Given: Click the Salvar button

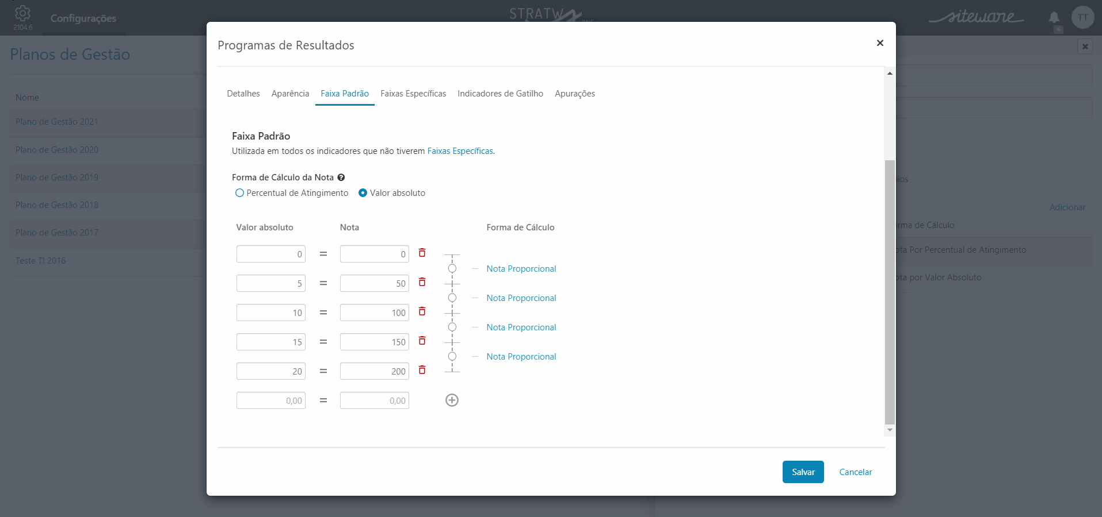Looking at the screenshot, I should [803, 472].
